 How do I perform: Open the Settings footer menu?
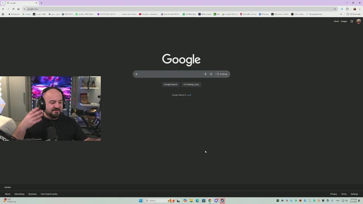coord(354,194)
